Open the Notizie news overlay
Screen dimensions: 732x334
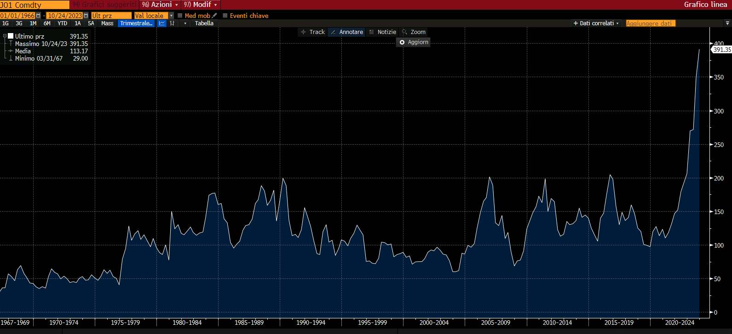coord(382,32)
